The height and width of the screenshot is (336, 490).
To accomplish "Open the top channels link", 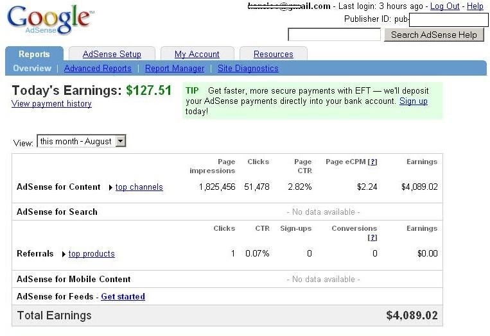I will (x=139, y=187).
